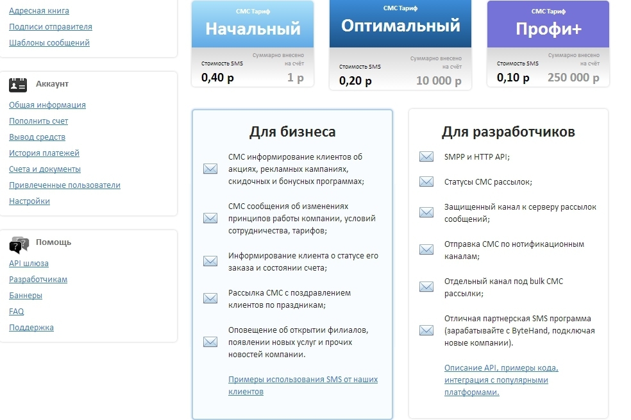Open Описание API, примеры кода link
Screen dimensions: 631x420
[x=501, y=380]
